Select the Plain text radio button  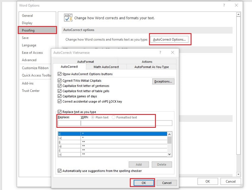(93, 117)
